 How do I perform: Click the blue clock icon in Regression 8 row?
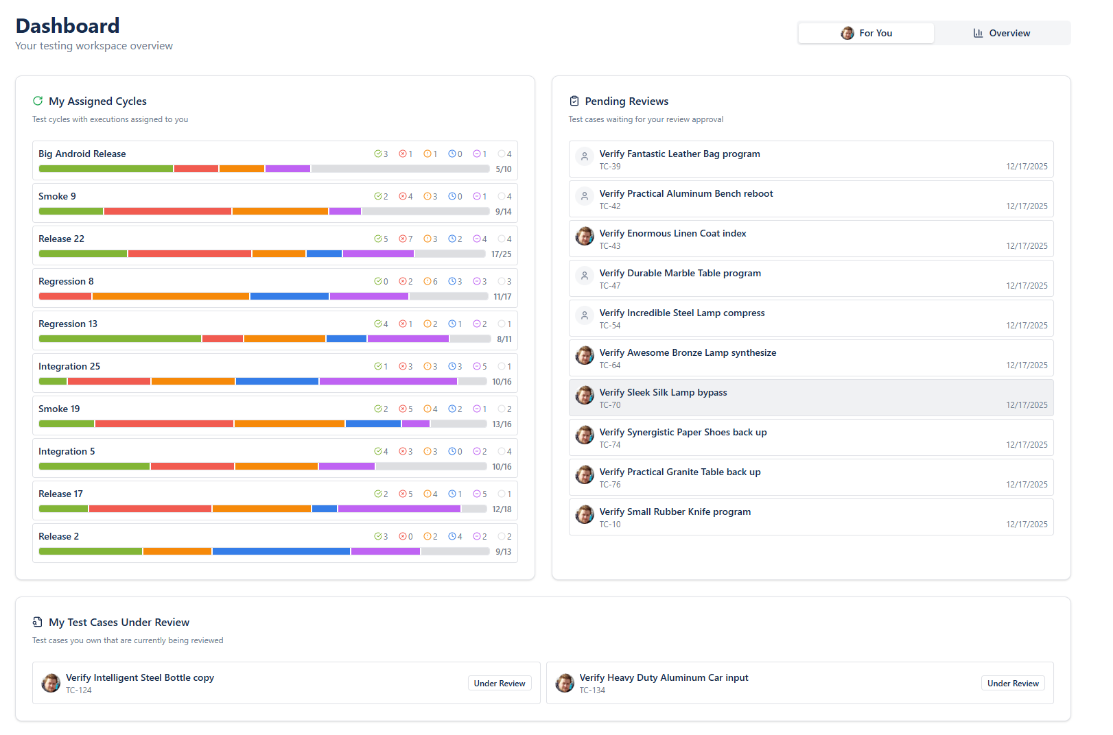click(452, 282)
